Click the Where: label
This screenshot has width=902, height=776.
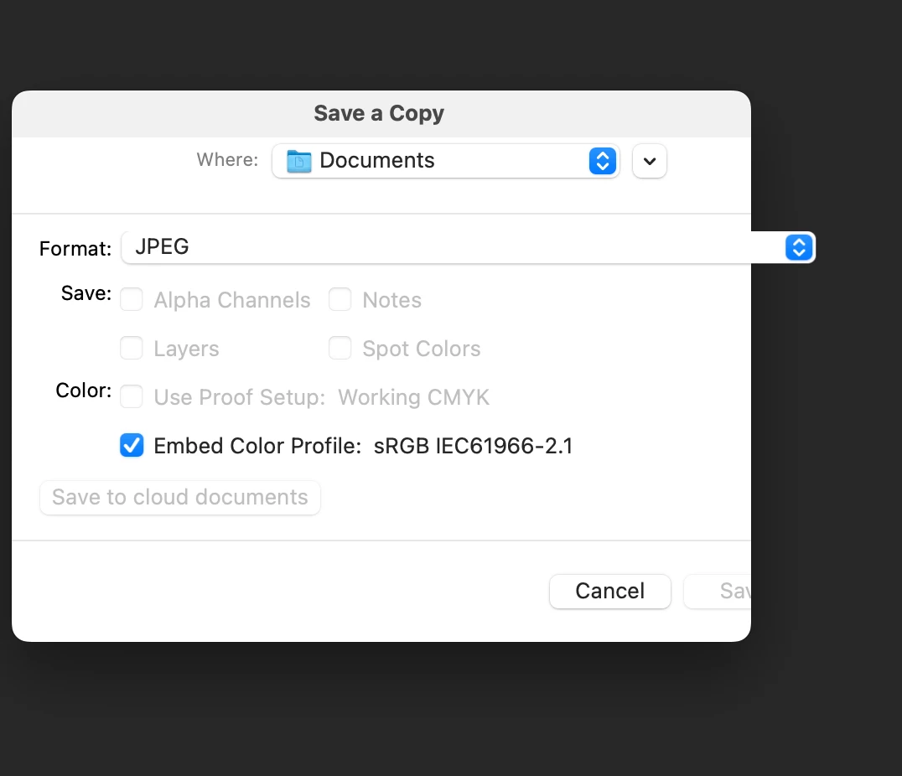(x=227, y=159)
